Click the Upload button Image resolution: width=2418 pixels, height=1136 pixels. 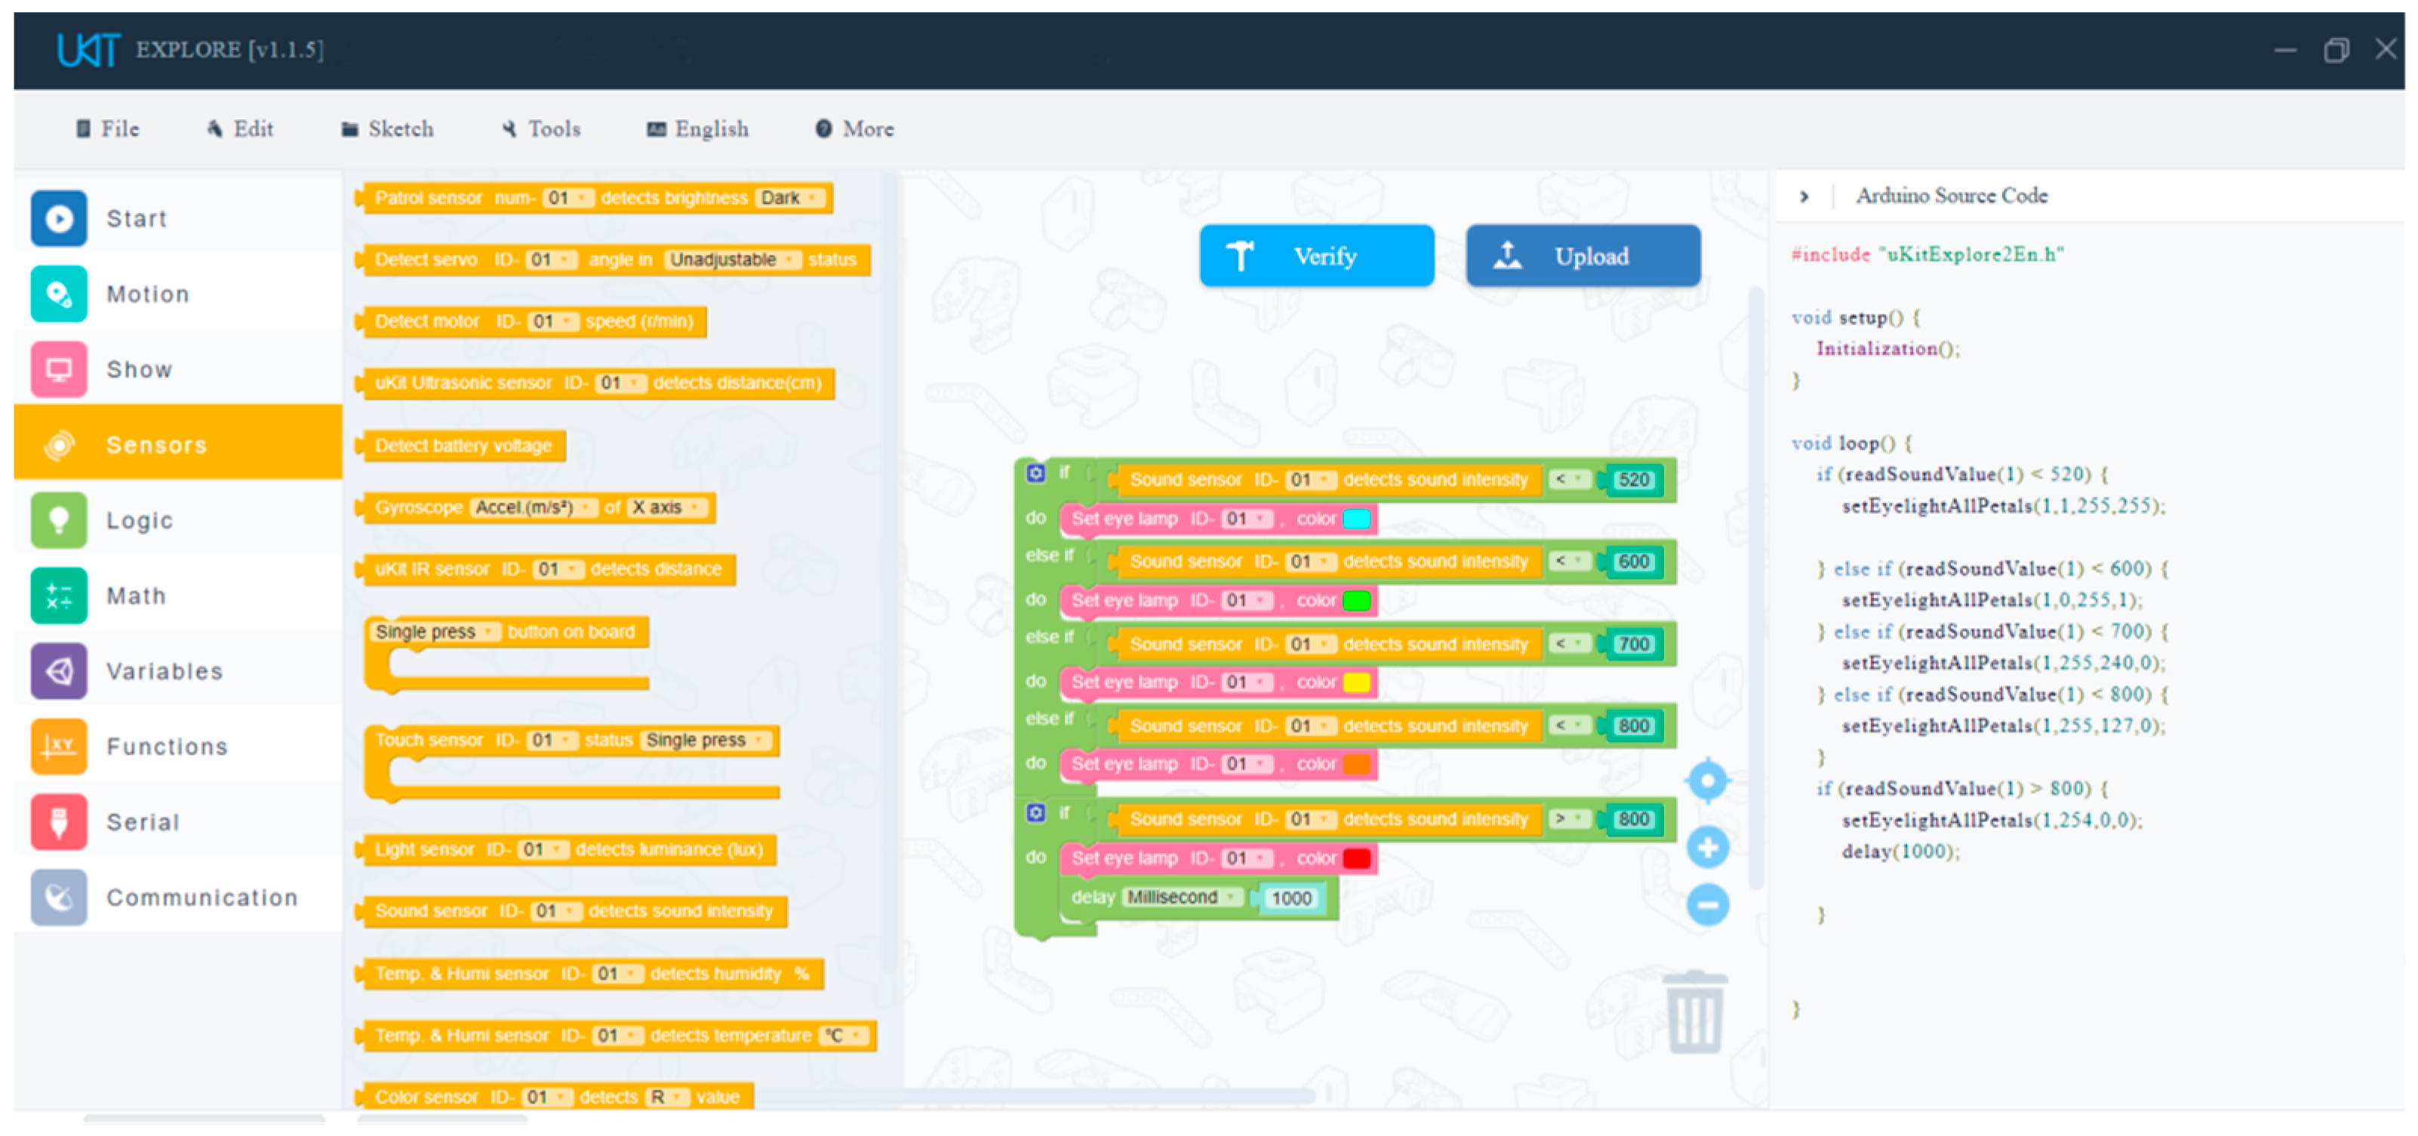1583,255
